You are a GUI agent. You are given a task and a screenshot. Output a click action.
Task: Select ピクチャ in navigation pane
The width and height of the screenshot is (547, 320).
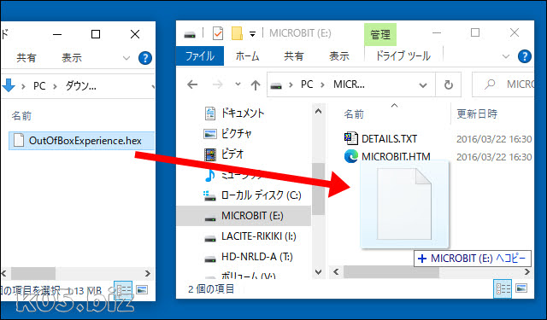[x=227, y=134]
